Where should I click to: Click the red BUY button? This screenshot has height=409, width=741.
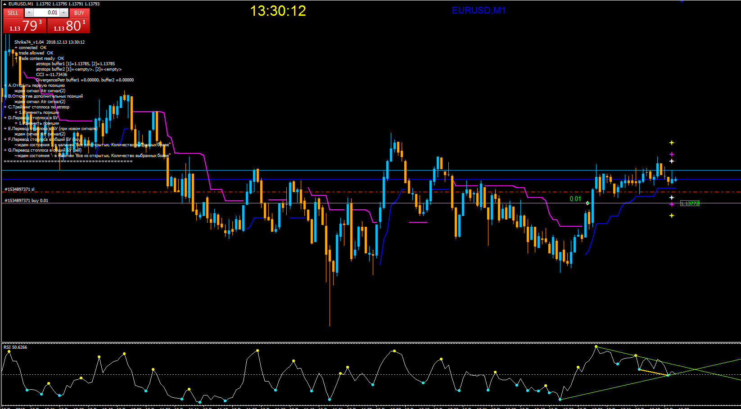pos(79,13)
